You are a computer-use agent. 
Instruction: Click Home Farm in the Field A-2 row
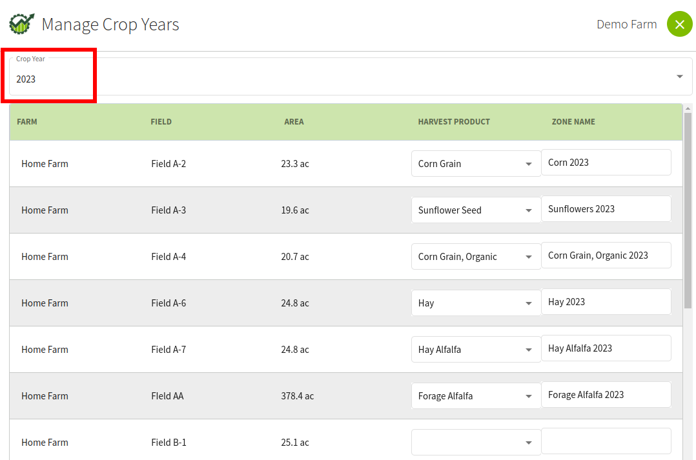point(45,164)
